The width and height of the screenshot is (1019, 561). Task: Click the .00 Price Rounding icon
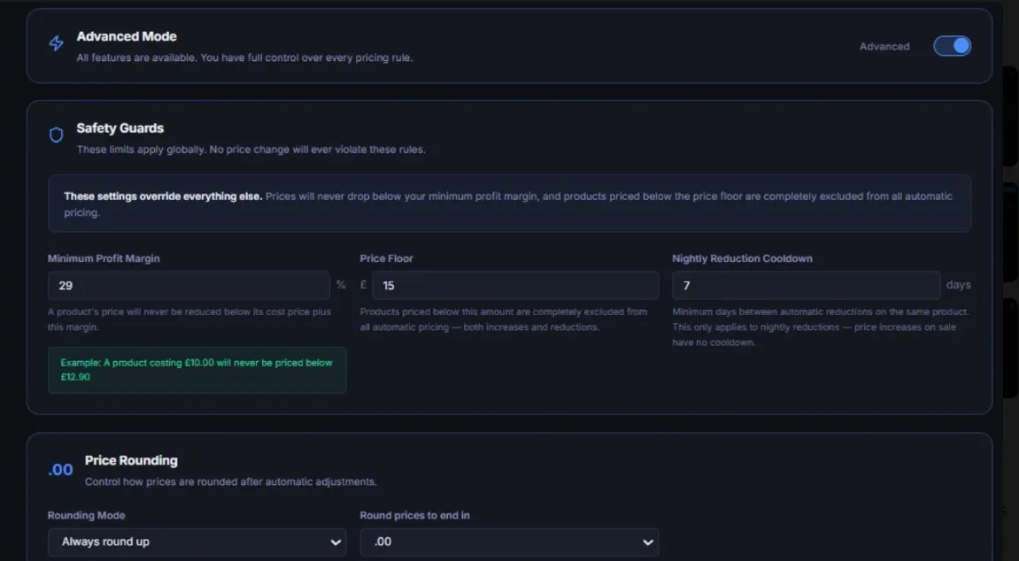pos(60,470)
